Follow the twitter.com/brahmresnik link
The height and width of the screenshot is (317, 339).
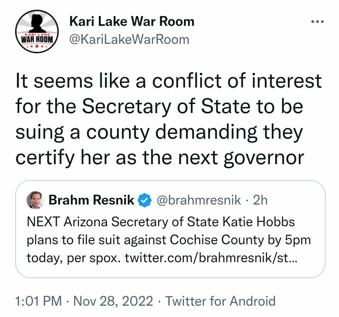click(213, 258)
